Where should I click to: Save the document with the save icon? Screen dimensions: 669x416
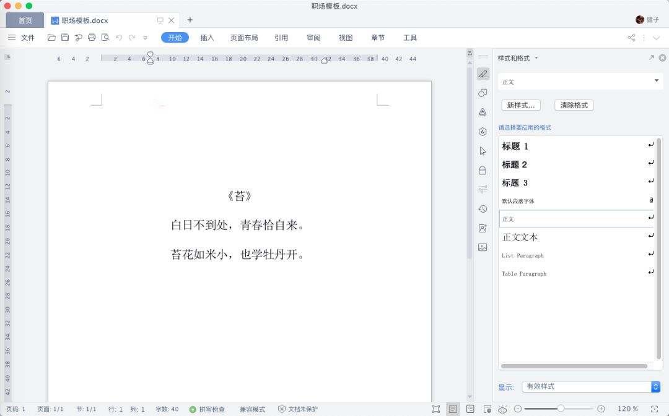[x=65, y=37]
